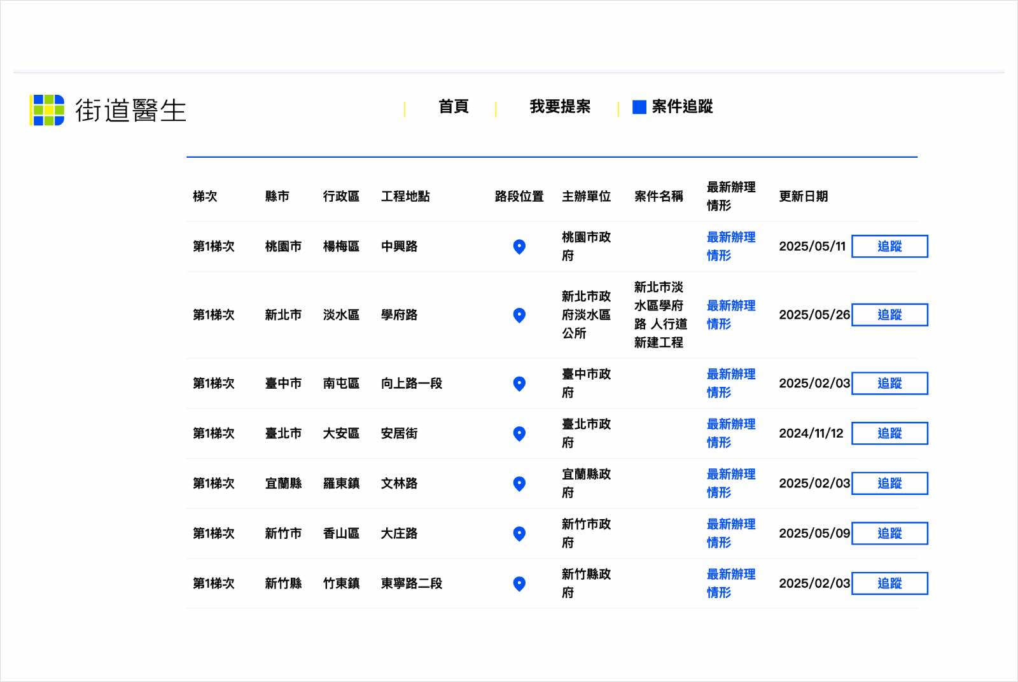
Task: Open map pin for 安居街 row
Action: click(519, 434)
